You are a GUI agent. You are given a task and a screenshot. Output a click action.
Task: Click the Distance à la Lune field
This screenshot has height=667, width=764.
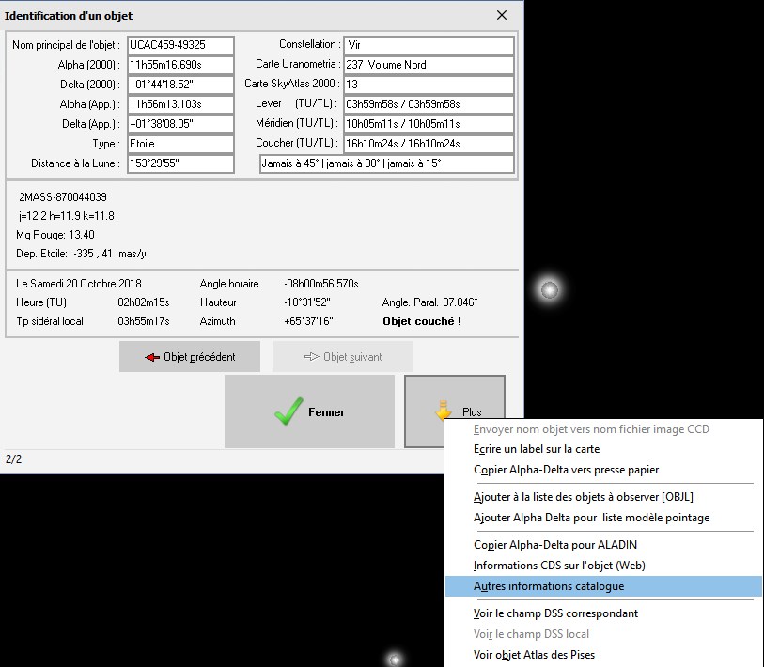coord(179,163)
